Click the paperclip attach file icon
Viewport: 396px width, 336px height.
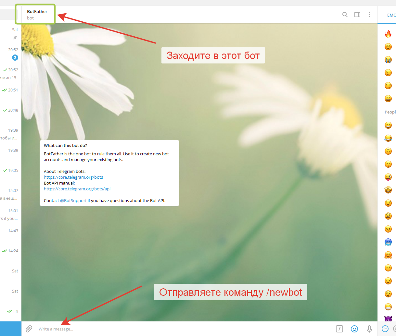coord(29,329)
